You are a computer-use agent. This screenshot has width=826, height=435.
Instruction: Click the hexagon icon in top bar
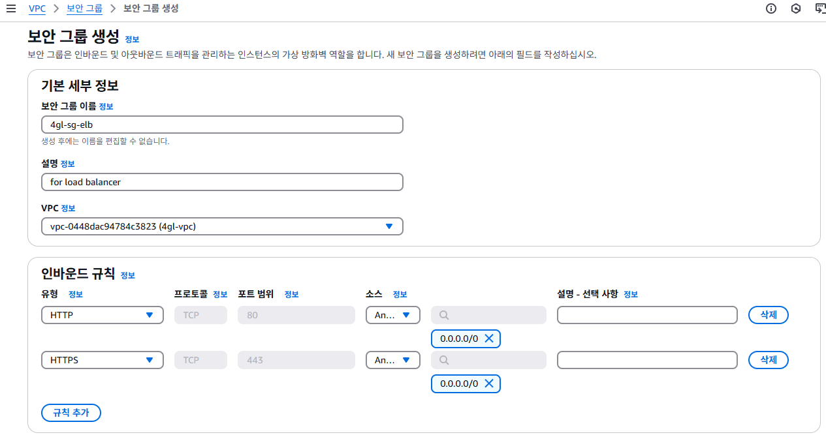[795, 8]
